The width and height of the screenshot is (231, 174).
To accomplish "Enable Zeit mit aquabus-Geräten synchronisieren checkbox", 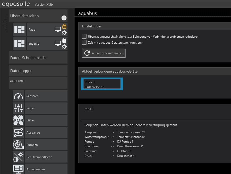I will point(84,42).
